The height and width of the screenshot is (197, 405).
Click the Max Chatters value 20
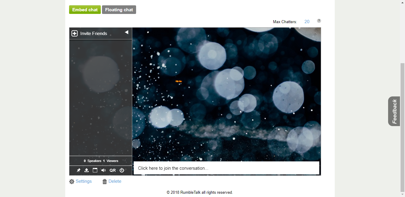(x=307, y=22)
